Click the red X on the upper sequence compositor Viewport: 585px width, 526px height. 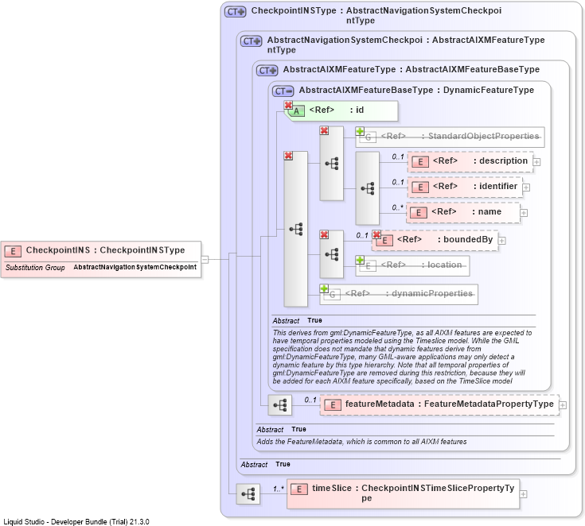(324, 130)
